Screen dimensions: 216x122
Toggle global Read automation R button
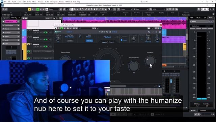[x=38, y=9]
